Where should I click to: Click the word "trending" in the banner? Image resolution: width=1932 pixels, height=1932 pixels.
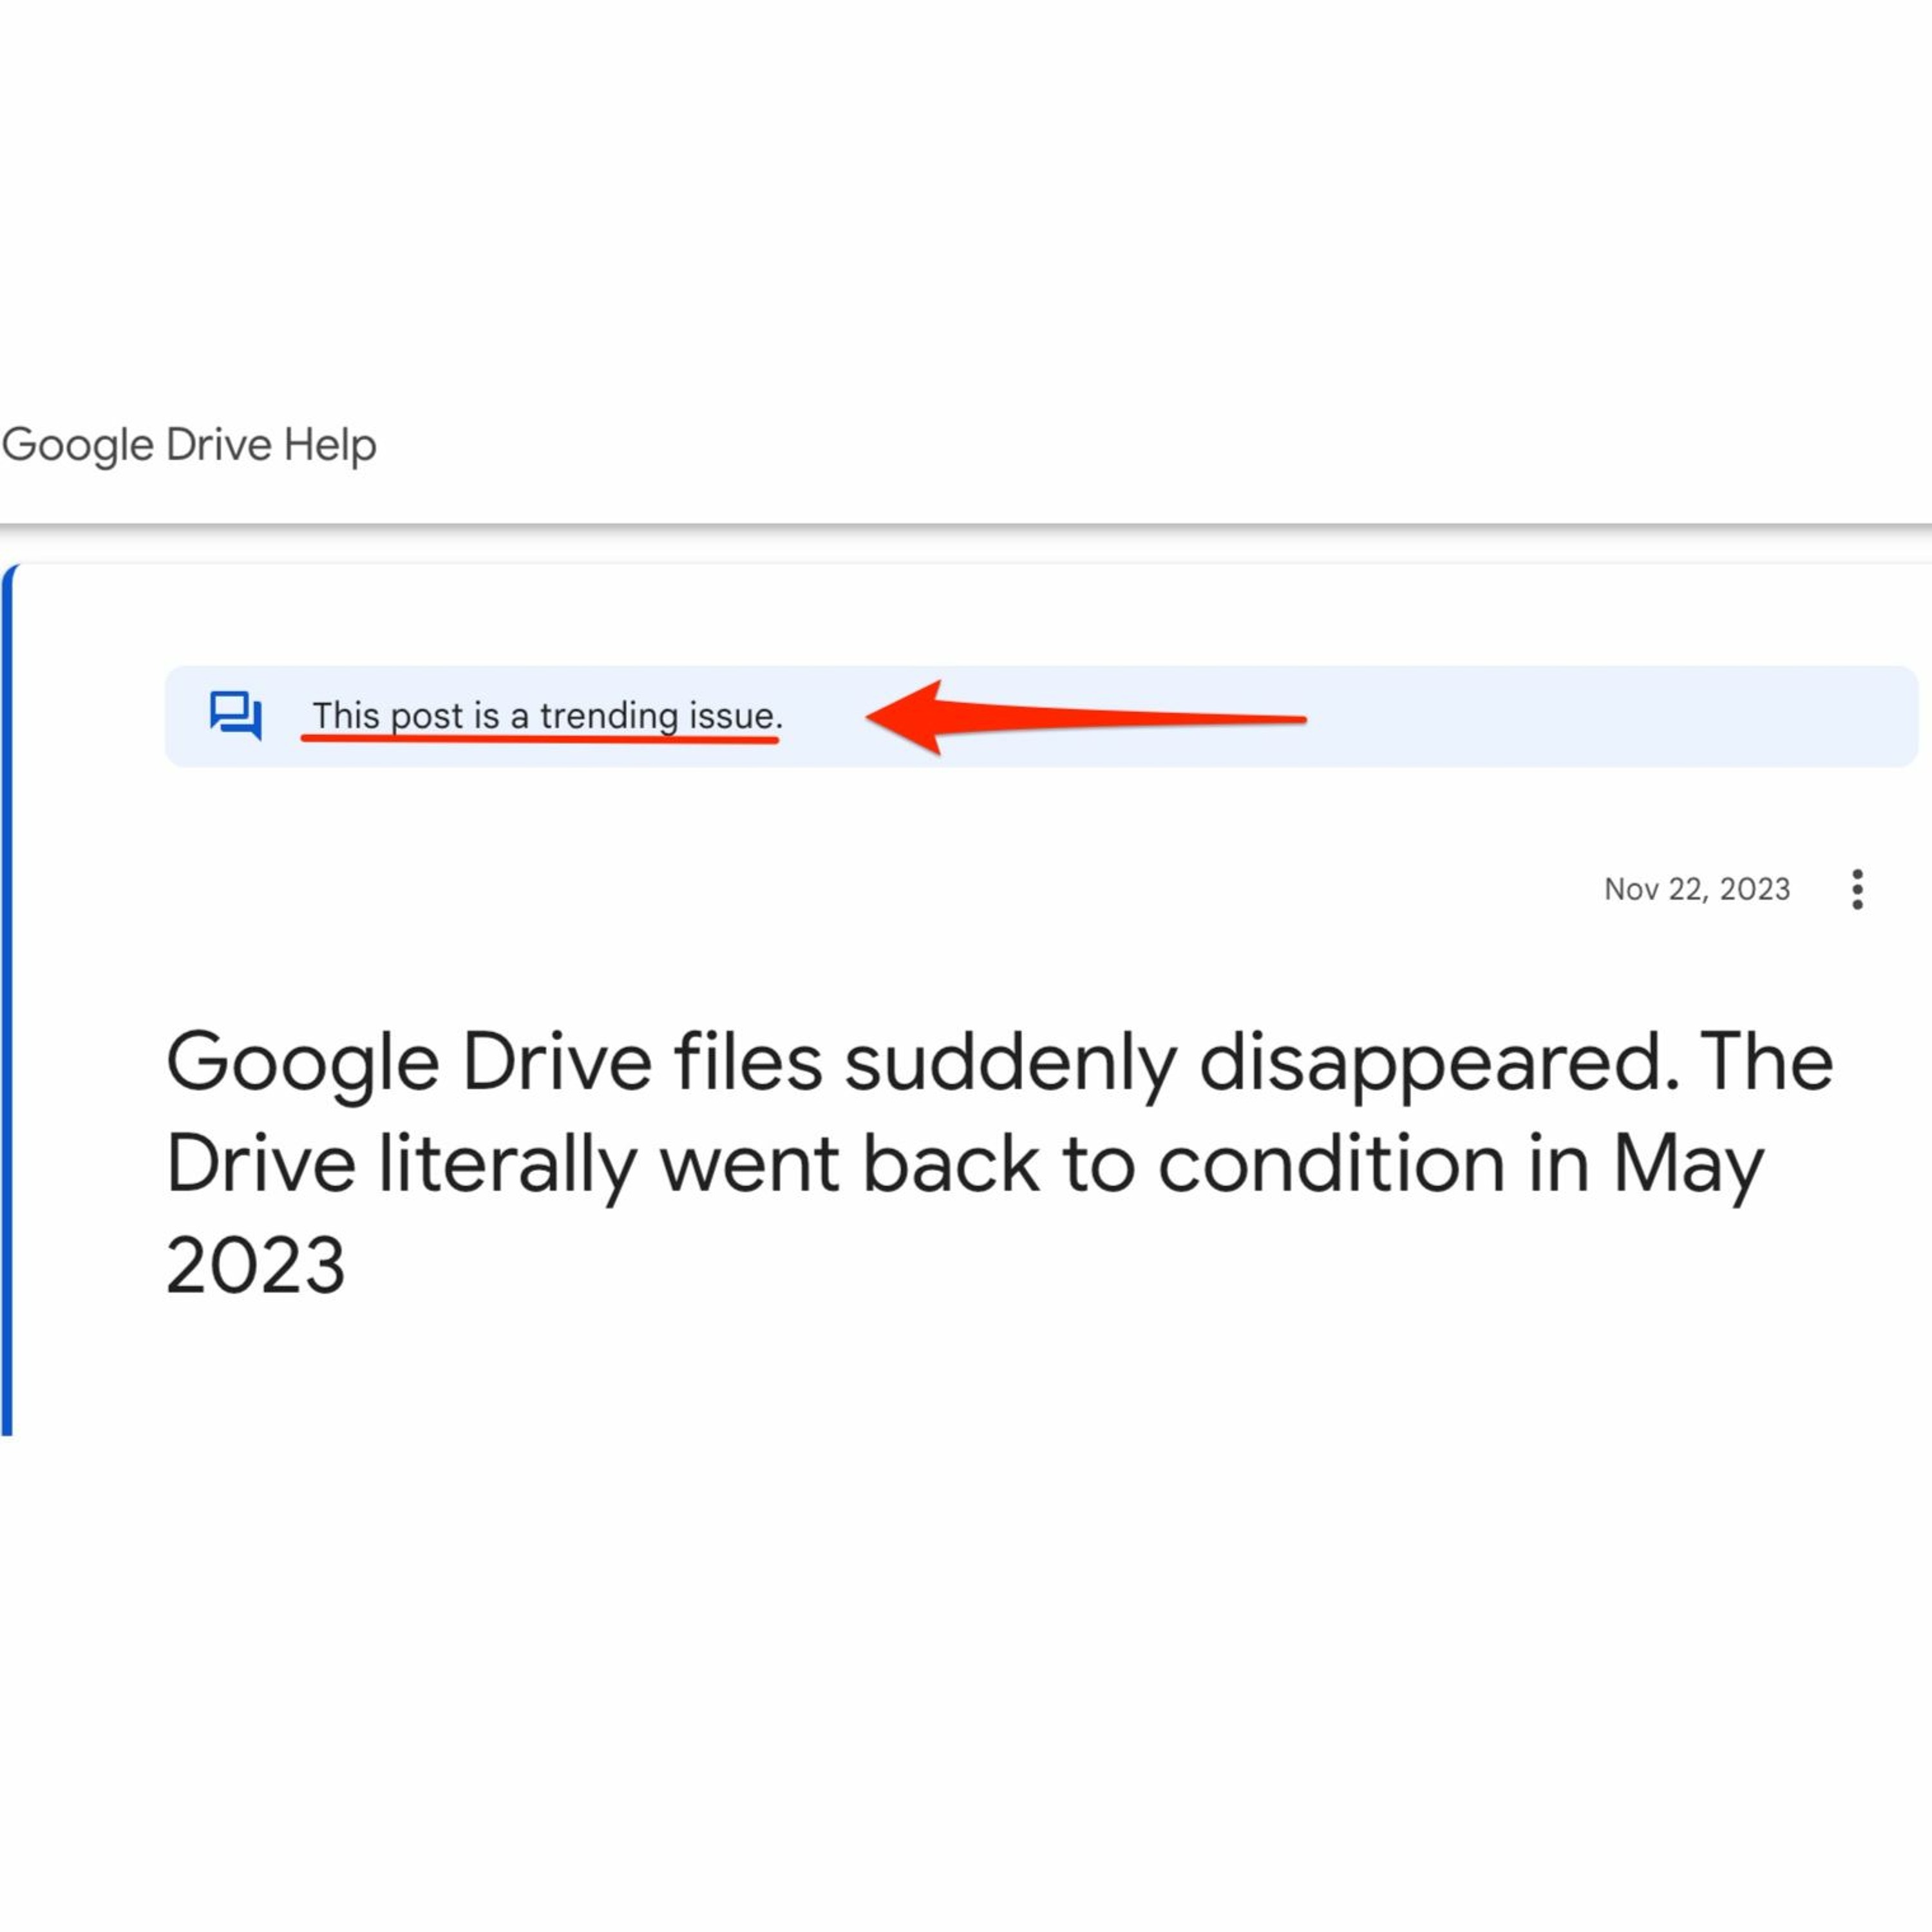609,716
